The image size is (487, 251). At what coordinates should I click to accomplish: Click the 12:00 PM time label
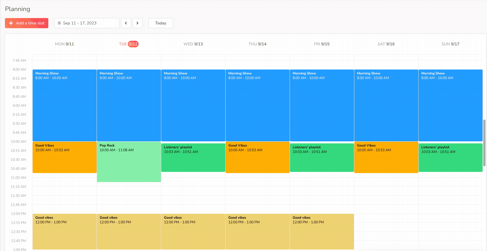coord(18,214)
